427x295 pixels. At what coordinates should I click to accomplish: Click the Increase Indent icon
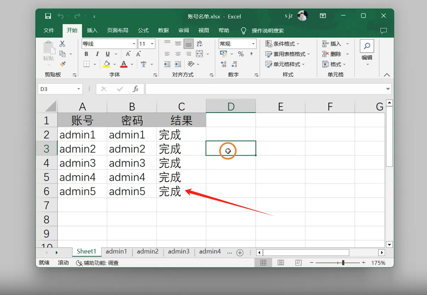point(178,64)
